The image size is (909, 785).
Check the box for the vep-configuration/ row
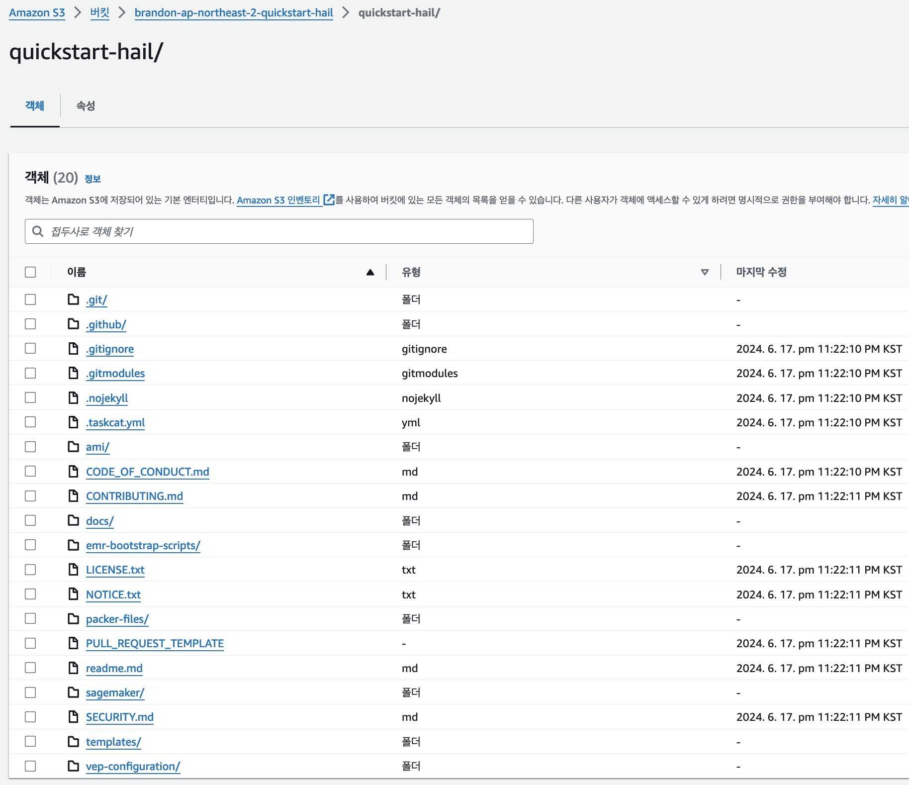click(x=30, y=766)
